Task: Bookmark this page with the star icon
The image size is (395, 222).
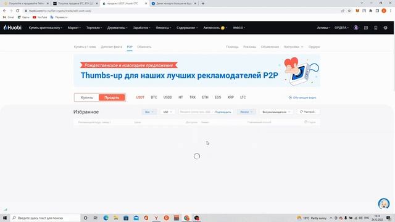Action: pos(349,11)
